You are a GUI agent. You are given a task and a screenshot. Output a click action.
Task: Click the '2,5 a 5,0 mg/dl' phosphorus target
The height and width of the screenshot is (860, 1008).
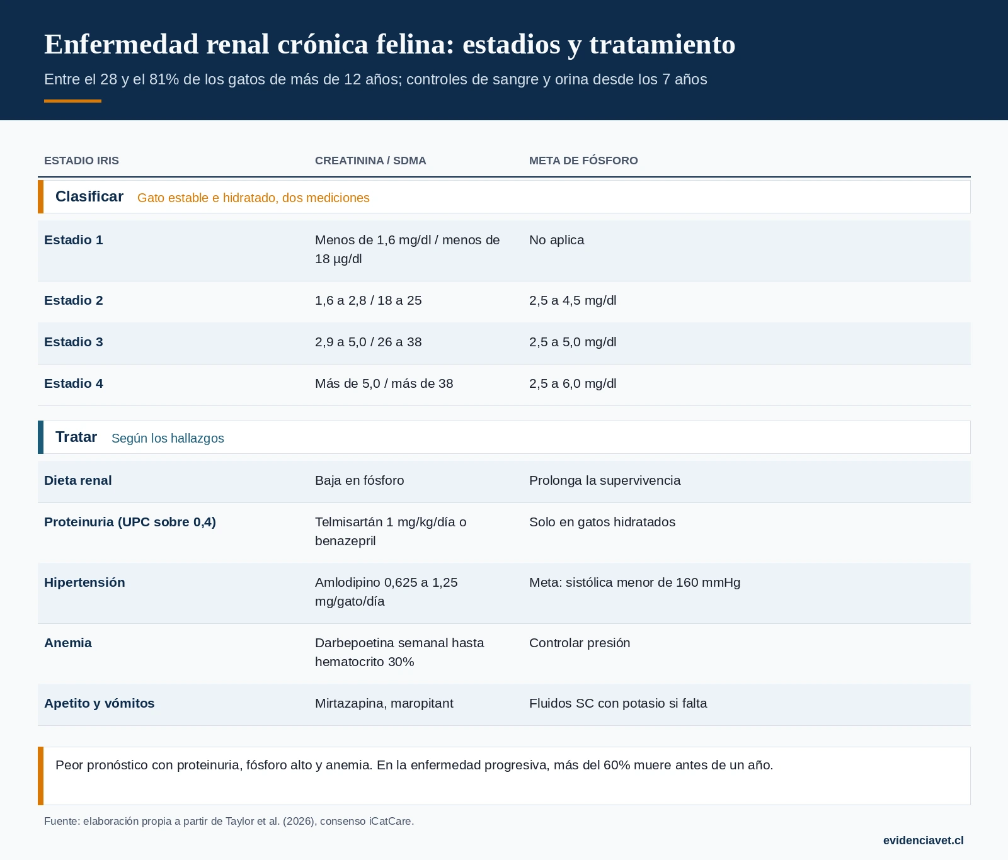click(573, 342)
